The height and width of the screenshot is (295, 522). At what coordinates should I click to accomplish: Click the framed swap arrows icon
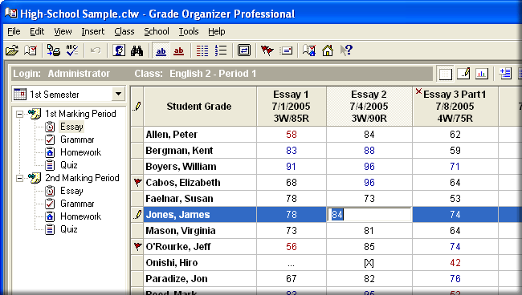tap(244, 51)
